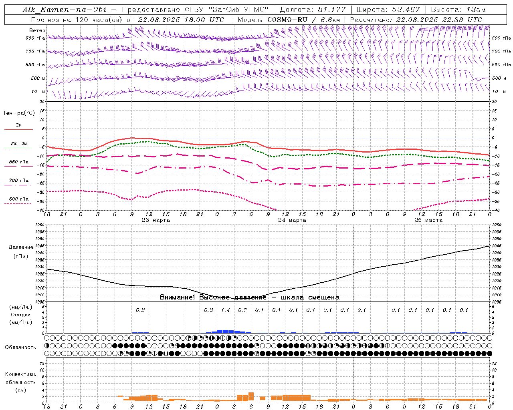Click the 'Тем-ра(°C)' temperature panel label
Image resolution: width=513 pixels, height=410 pixels.
[19, 113]
